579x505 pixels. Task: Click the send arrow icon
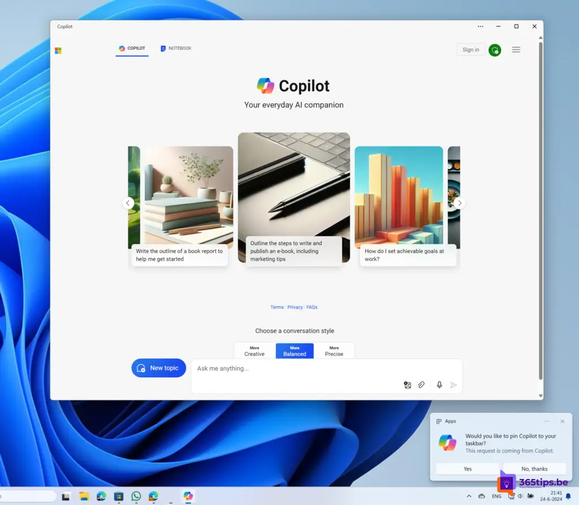453,385
